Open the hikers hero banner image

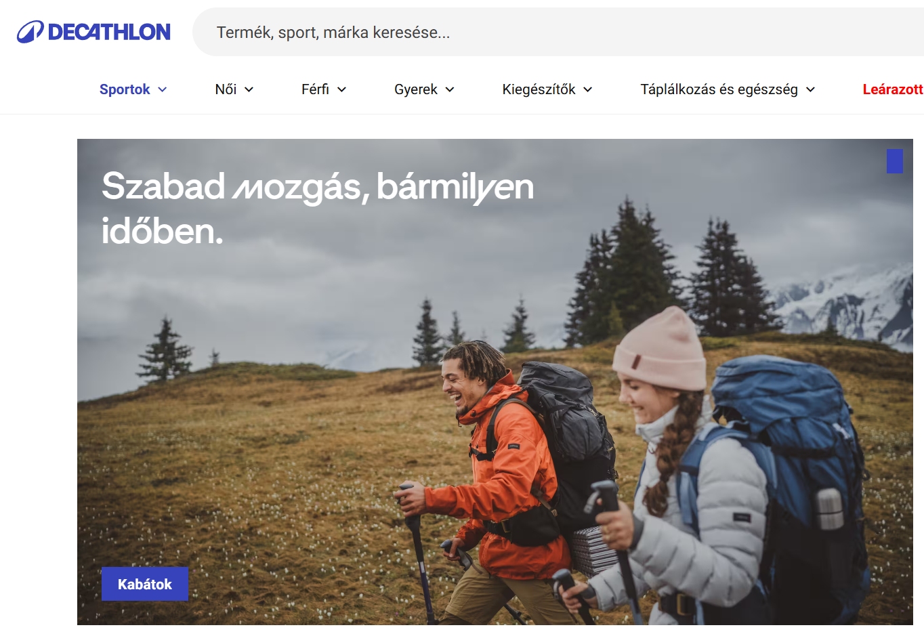495,382
